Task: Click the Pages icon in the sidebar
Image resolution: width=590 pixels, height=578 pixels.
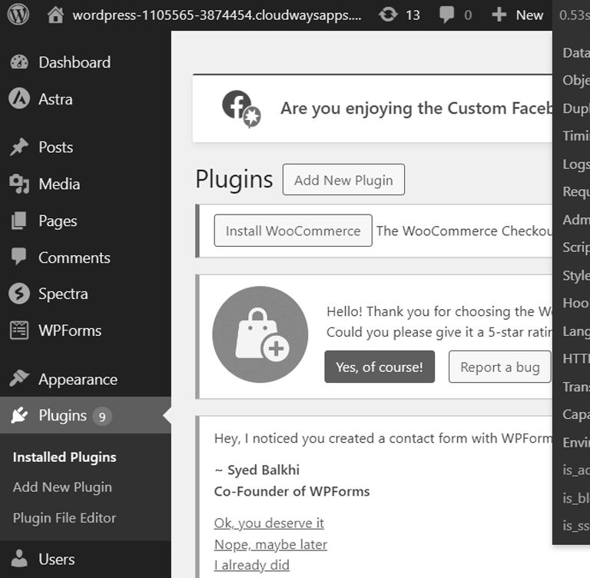Action: 18,221
